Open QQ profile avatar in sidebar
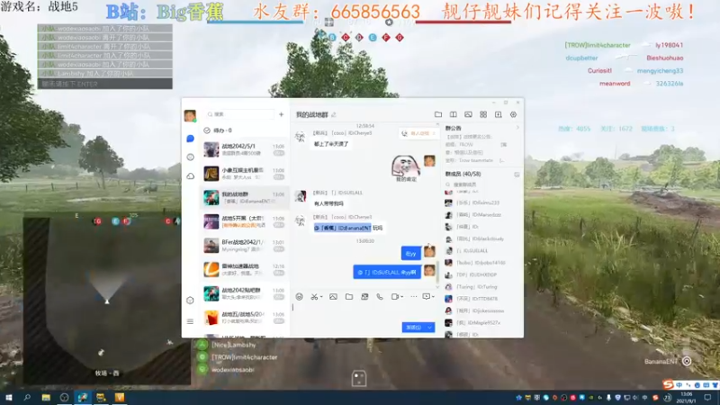 (x=190, y=115)
